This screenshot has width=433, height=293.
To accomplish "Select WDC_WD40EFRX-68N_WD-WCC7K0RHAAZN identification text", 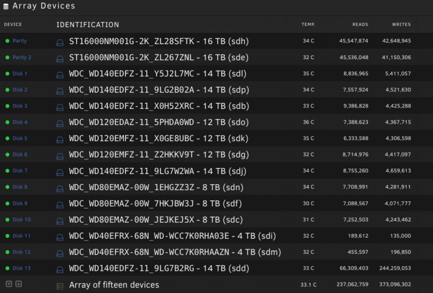I will click(149, 252).
